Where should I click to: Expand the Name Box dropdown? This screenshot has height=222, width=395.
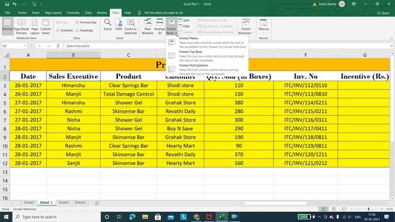pos(25,46)
